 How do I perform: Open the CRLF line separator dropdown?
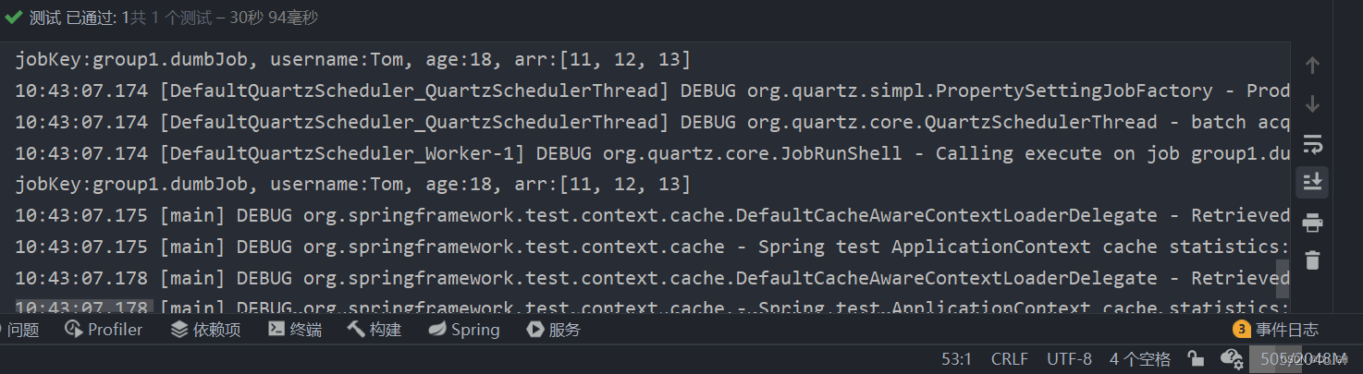click(x=1010, y=359)
